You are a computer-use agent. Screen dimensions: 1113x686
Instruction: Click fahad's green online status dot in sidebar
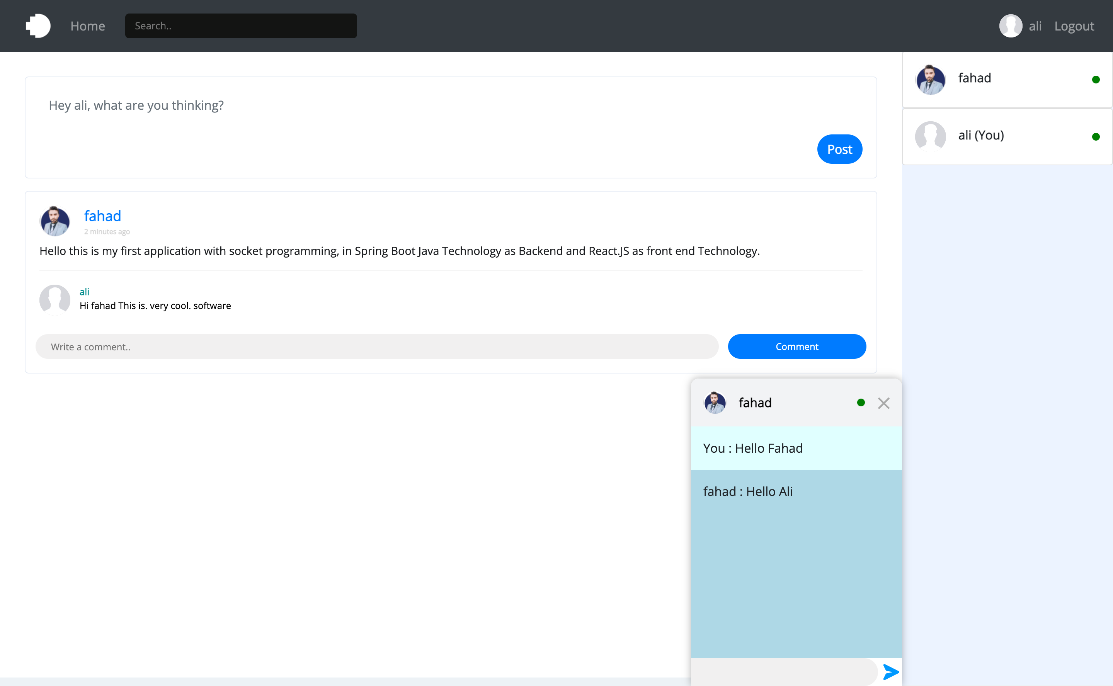click(1095, 80)
